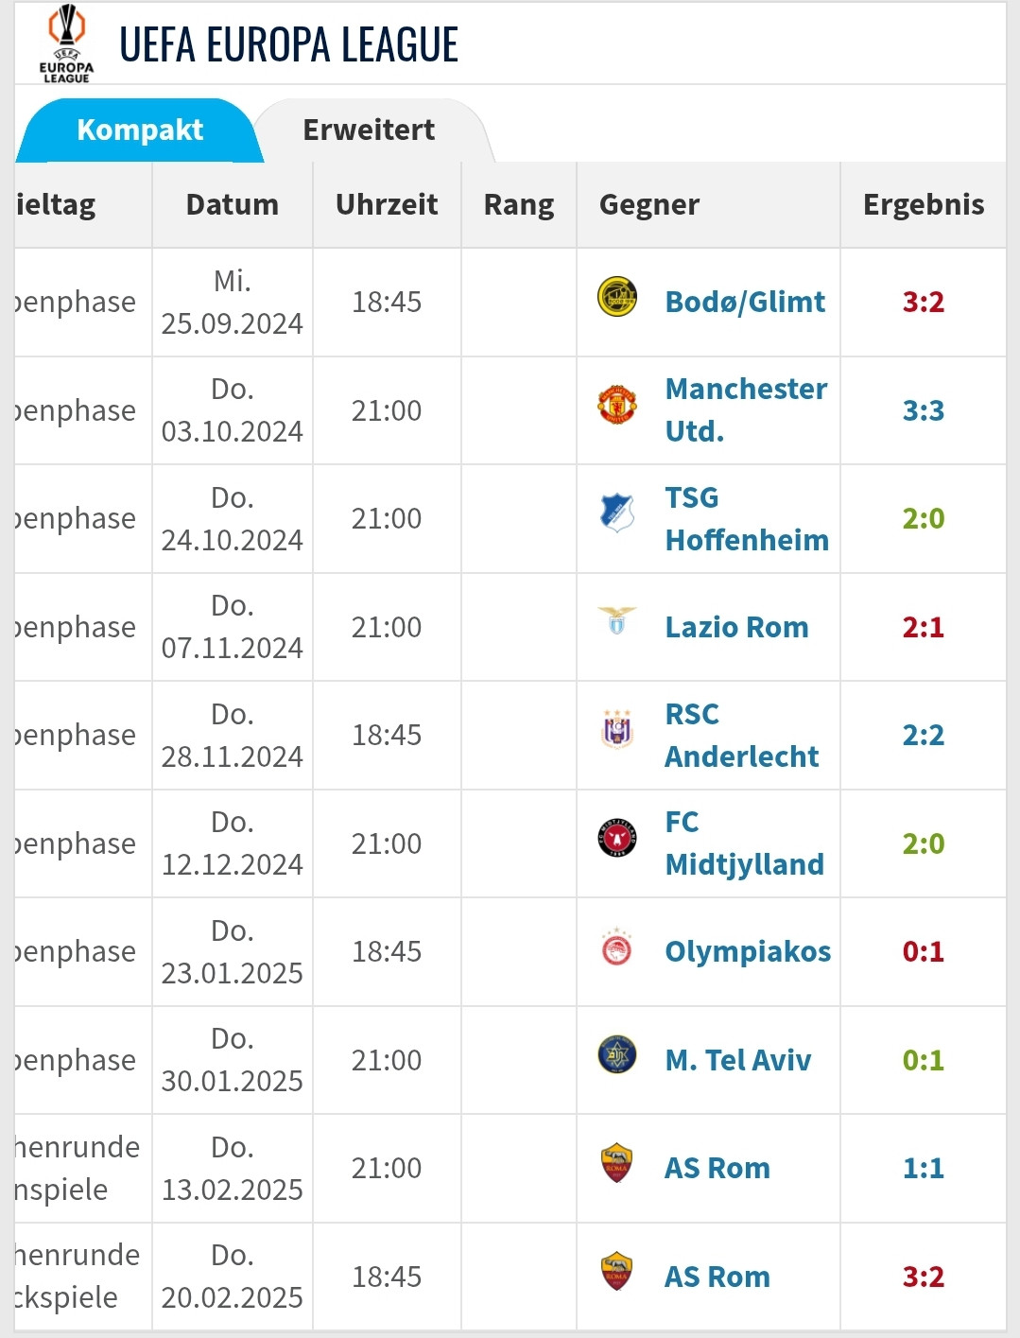The width and height of the screenshot is (1020, 1338).
Task: Open the 3:3 result against Manchester Utd.
Action: pyautogui.click(x=924, y=411)
